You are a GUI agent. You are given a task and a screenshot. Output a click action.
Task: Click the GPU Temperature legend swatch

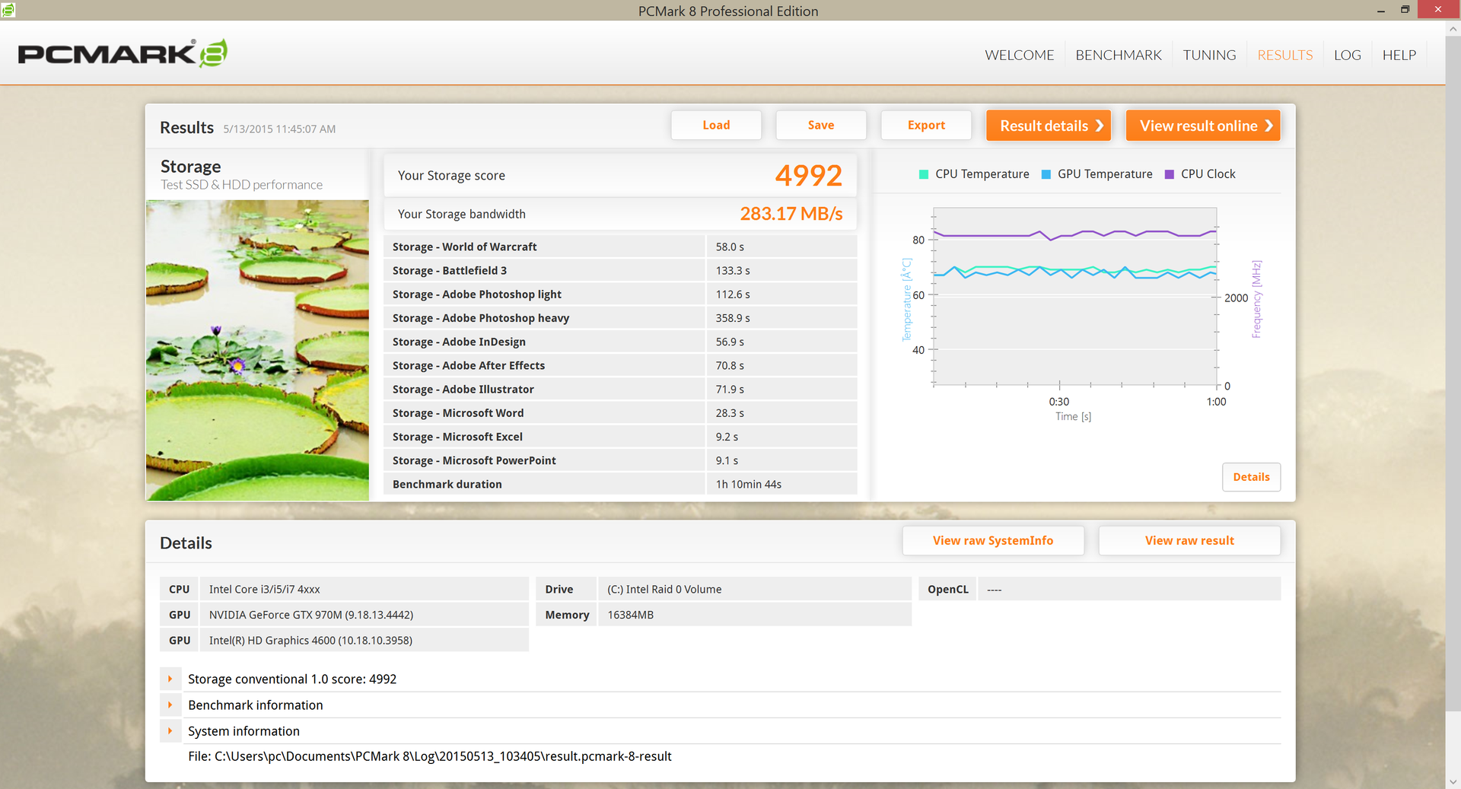(x=1046, y=174)
